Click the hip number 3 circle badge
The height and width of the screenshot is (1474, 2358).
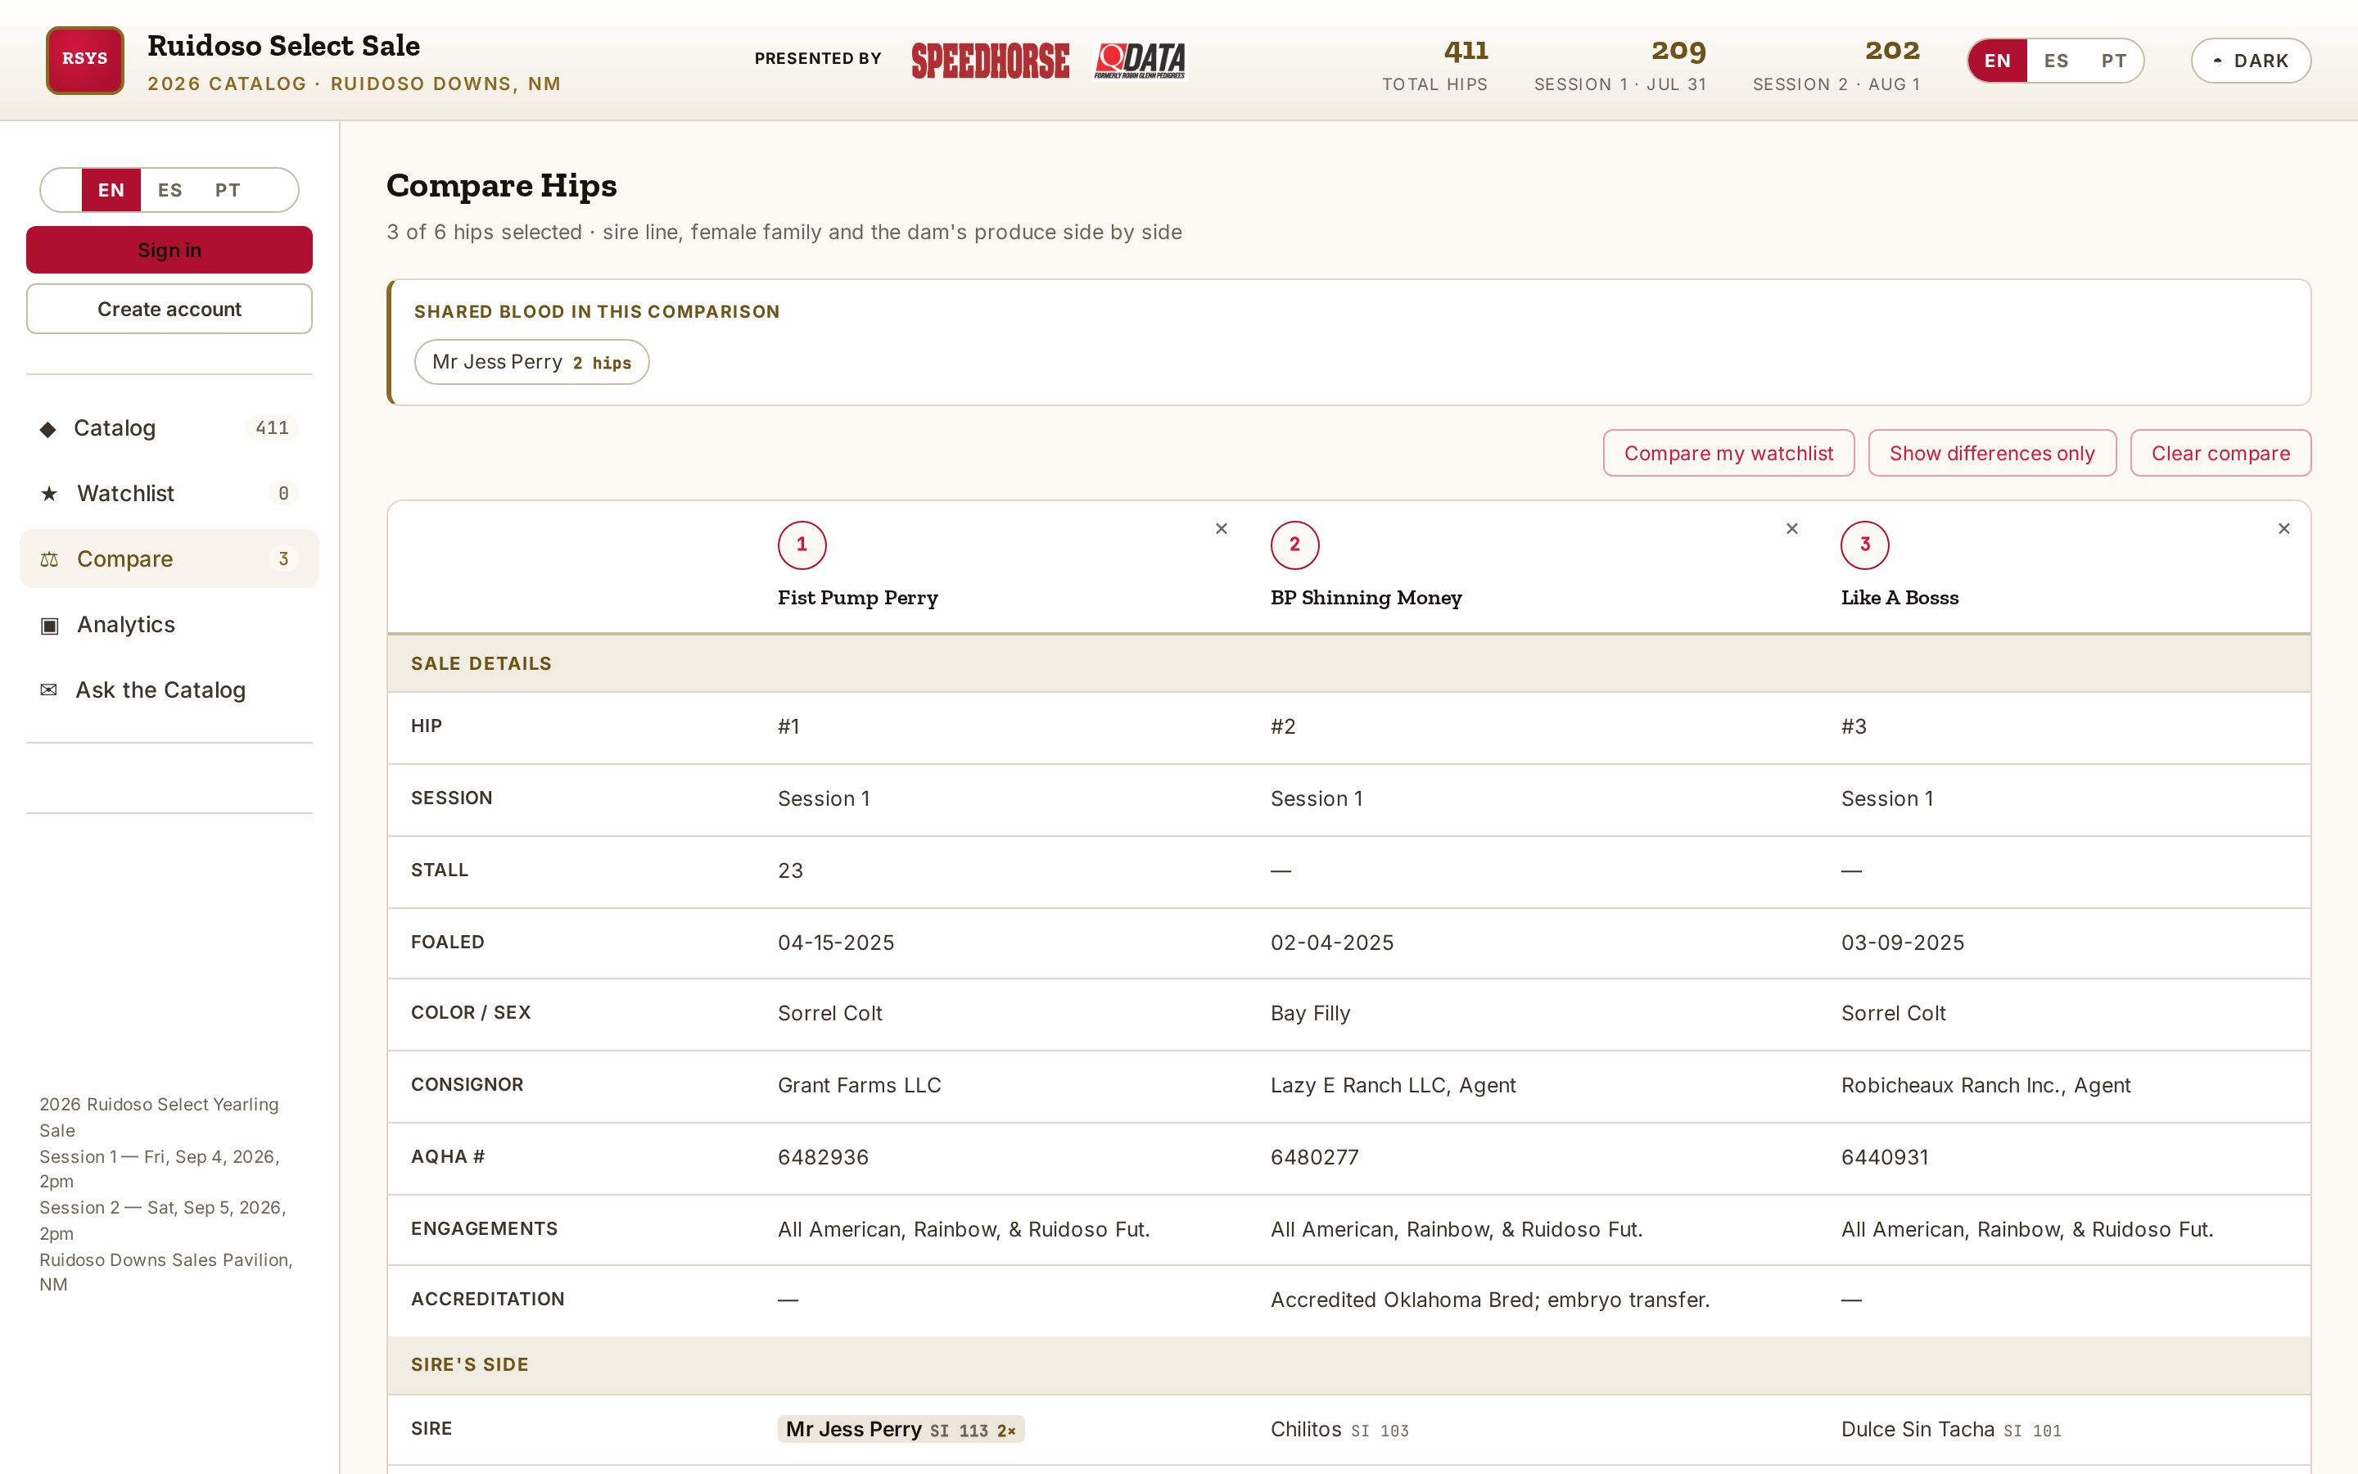point(1865,545)
